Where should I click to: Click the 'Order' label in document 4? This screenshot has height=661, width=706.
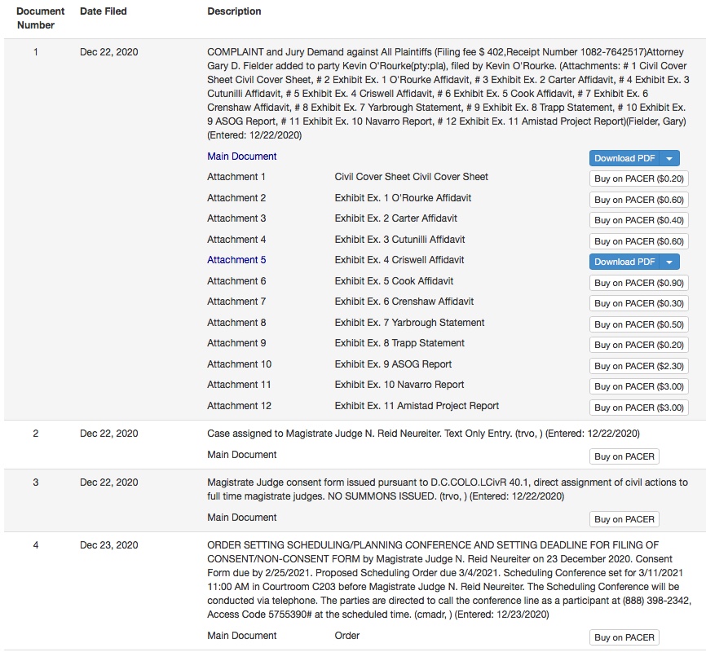(347, 636)
